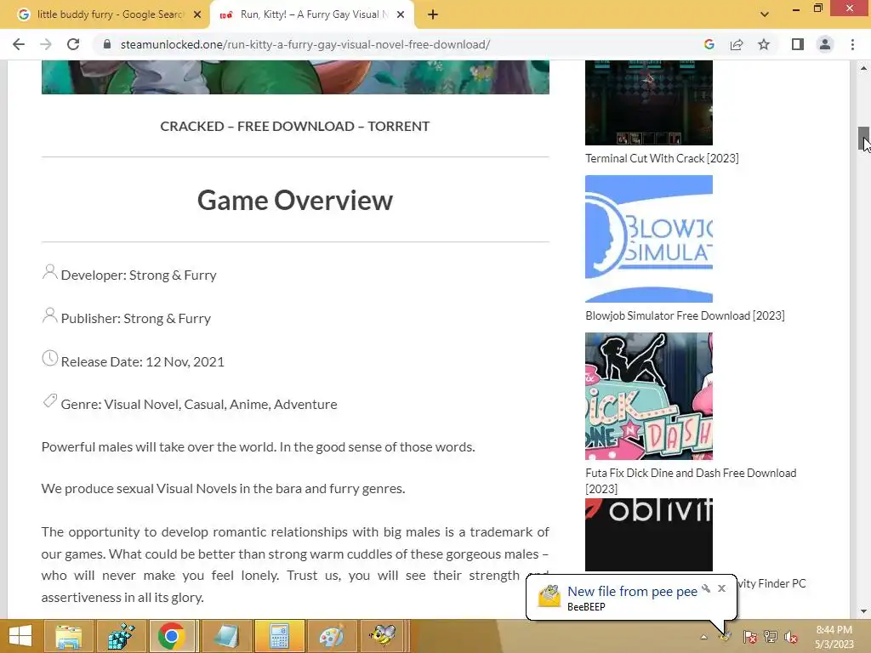The height and width of the screenshot is (653, 871).
Task: Click the page scrollbar down arrow
Action: pos(863,611)
